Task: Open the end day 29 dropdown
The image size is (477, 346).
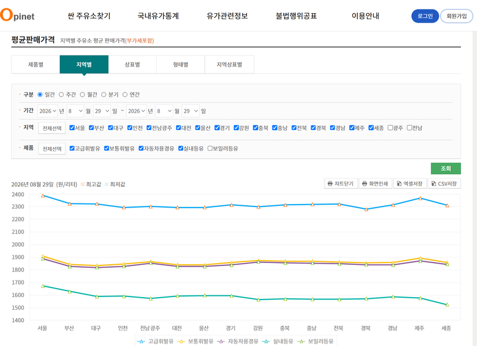Action: pos(191,111)
